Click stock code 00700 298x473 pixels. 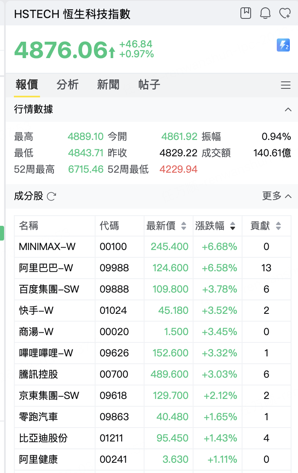(114, 374)
